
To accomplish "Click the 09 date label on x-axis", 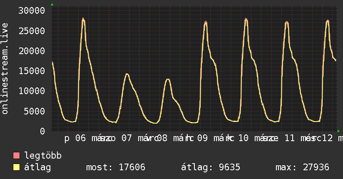I will coord(202,138).
